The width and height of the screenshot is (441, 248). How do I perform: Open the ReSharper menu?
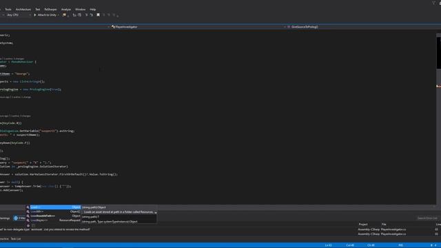[x=50, y=9]
